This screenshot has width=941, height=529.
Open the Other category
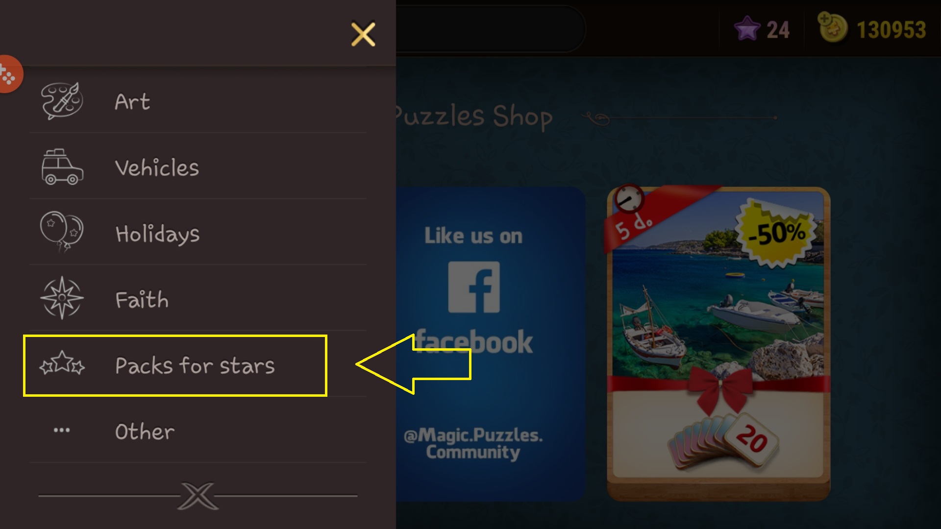(198, 431)
